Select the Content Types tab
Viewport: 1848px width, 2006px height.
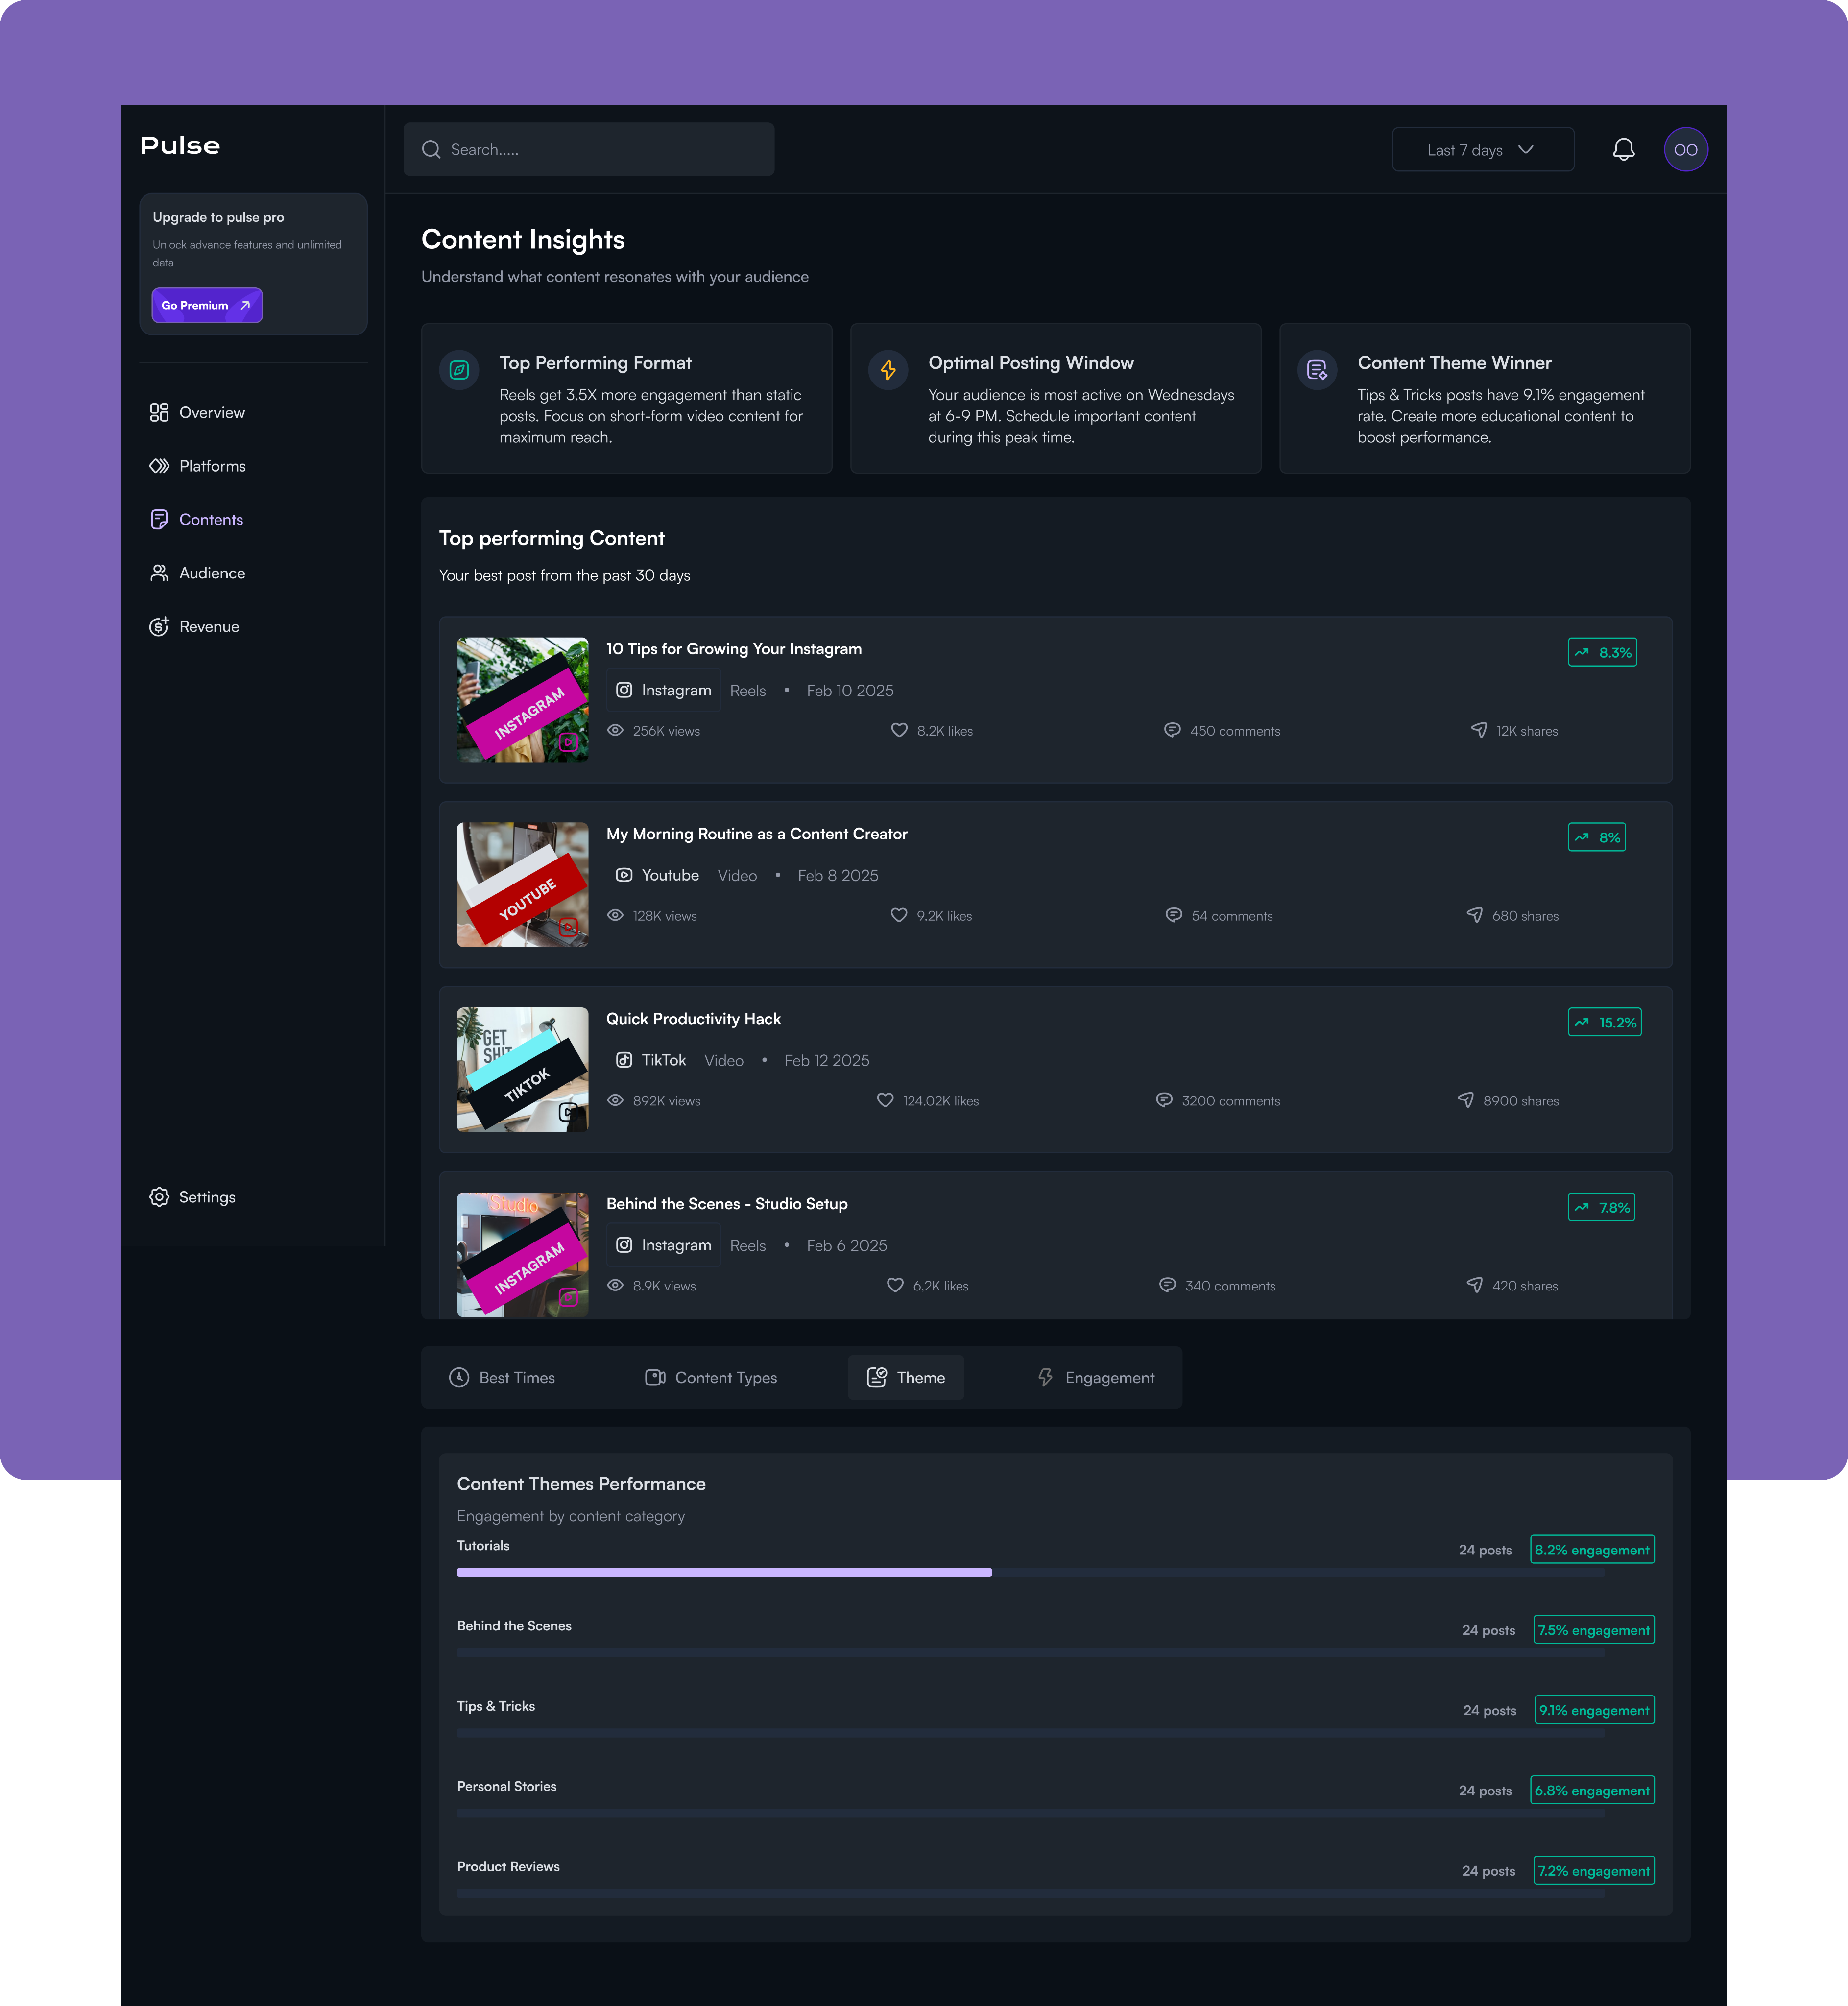coord(711,1378)
